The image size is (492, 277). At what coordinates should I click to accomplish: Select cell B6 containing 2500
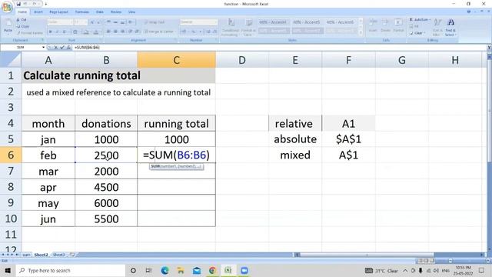click(106, 155)
